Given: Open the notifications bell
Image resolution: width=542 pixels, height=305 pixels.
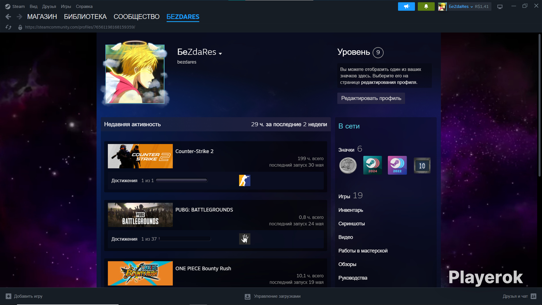Looking at the screenshot, I should [426, 6].
